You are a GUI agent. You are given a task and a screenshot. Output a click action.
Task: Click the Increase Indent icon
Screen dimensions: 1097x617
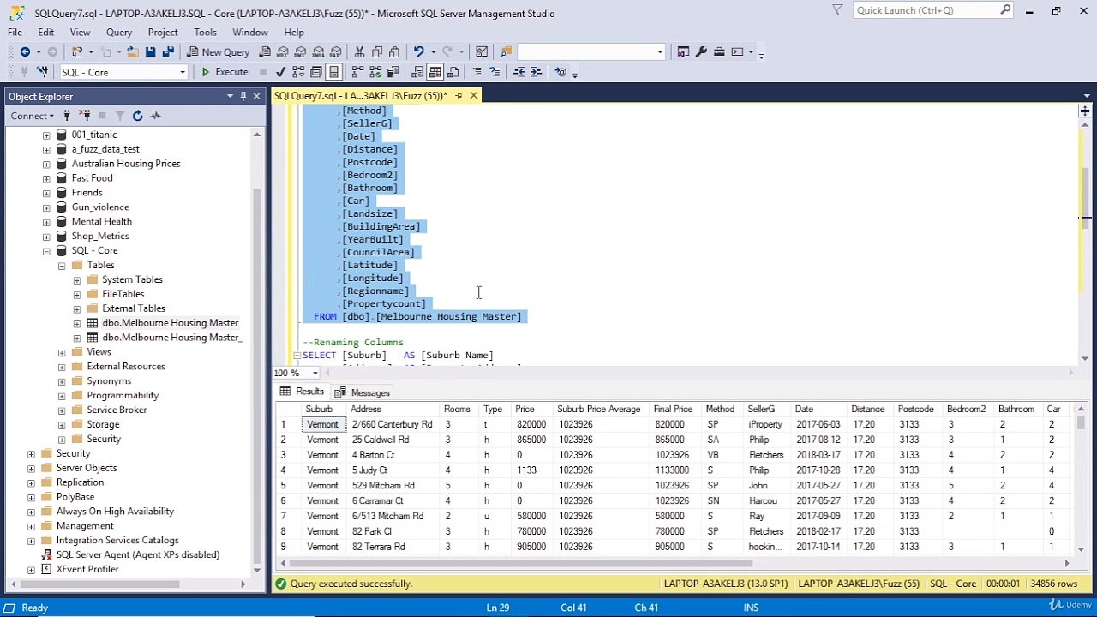(x=537, y=72)
